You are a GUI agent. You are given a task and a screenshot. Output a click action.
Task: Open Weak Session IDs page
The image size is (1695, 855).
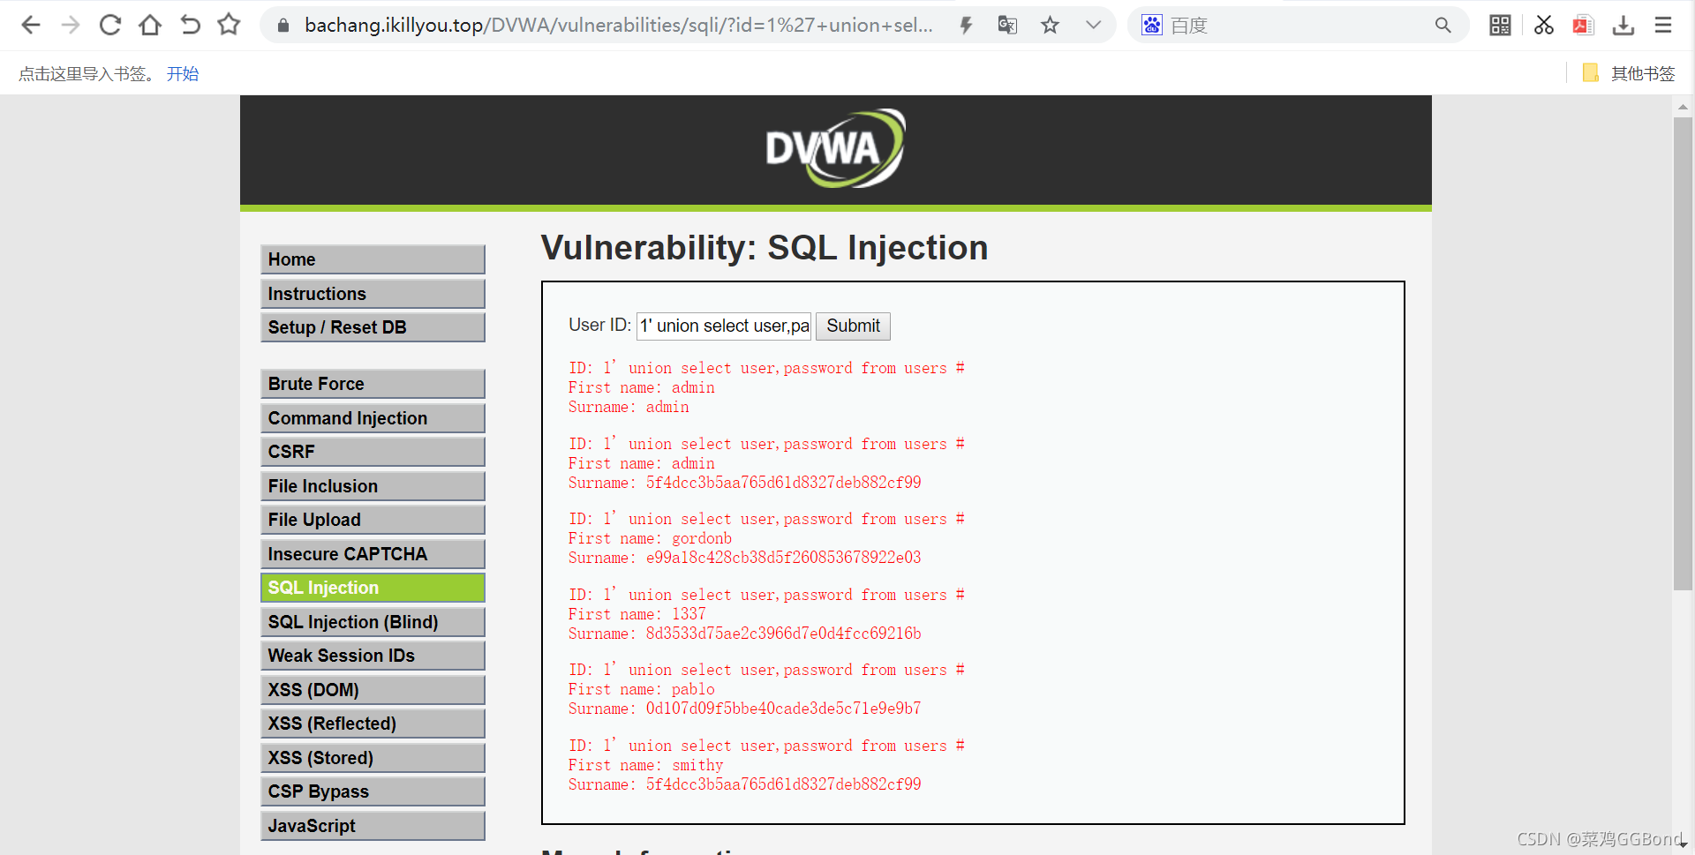point(373,656)
